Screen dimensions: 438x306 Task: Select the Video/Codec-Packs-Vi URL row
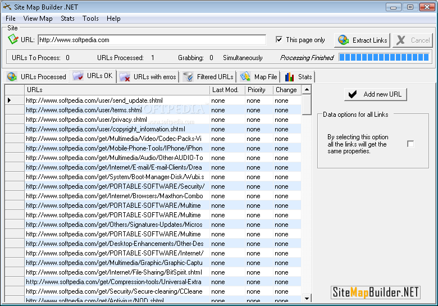(163, 139)
